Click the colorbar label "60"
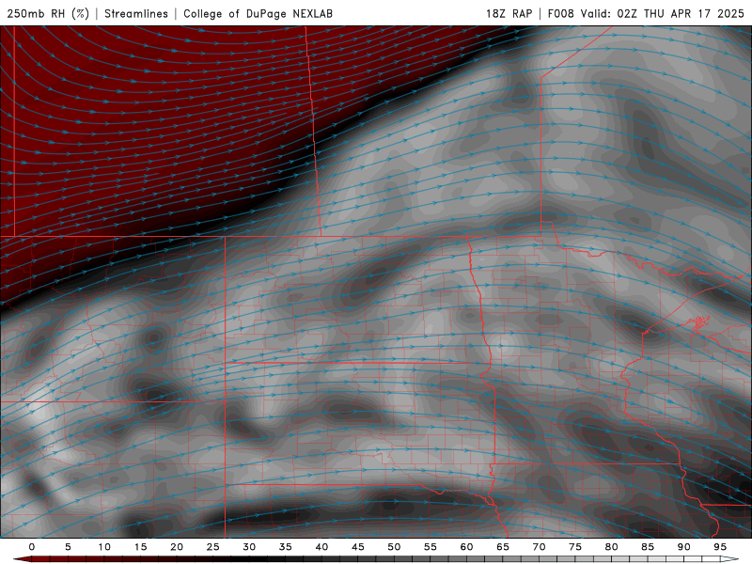 pyautogui.click(x=466, y=547)
